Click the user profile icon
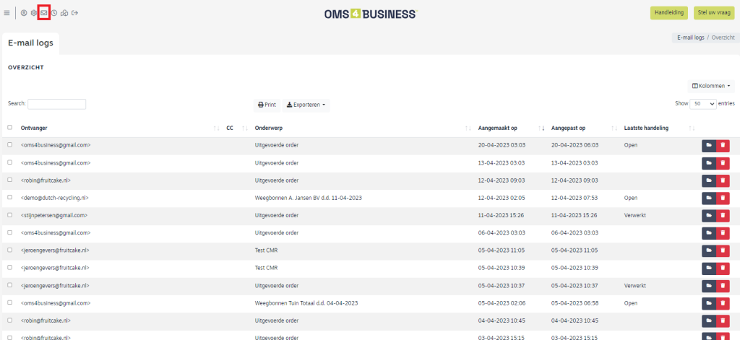 point(24,13)
